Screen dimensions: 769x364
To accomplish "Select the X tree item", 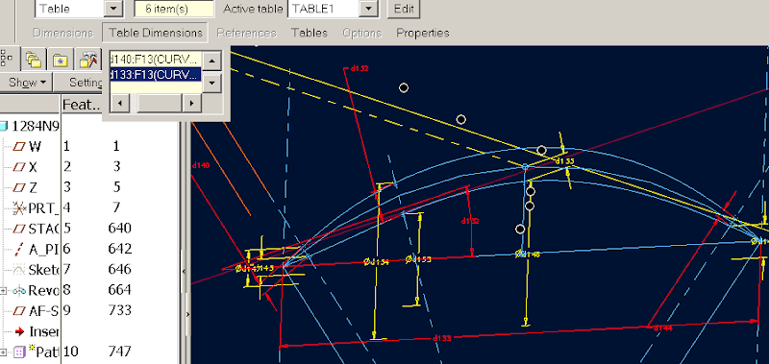I will click(x=33, y=166).
